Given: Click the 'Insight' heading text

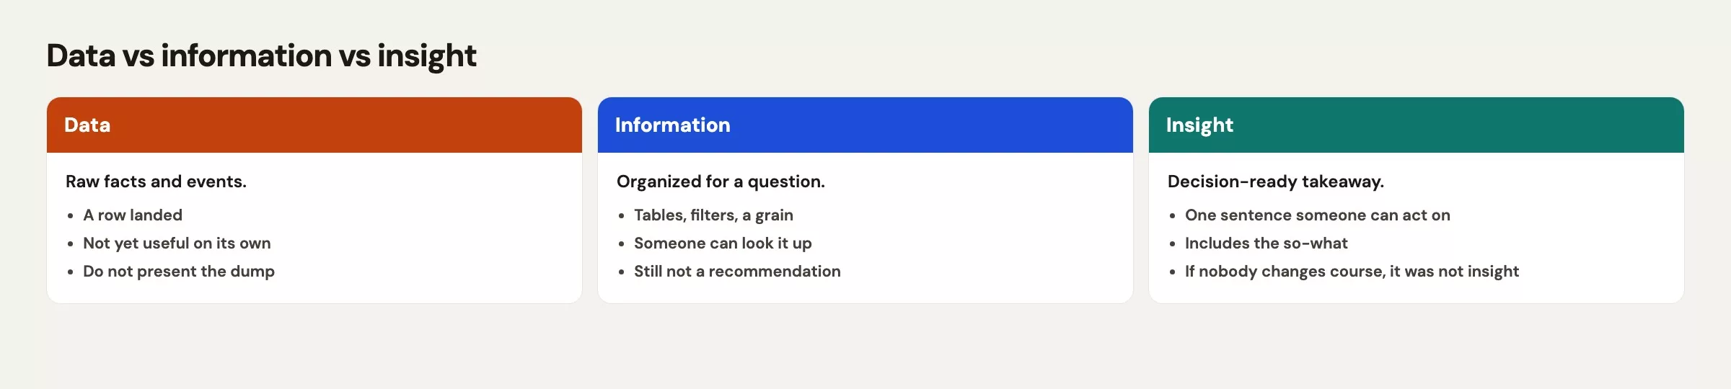Looking at the screenshot, I should [1199, 125].
